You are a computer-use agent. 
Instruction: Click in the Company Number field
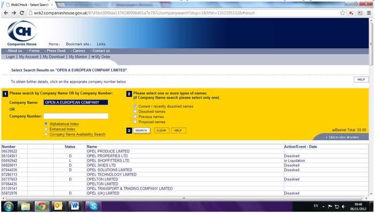click(x=76, y=116)
